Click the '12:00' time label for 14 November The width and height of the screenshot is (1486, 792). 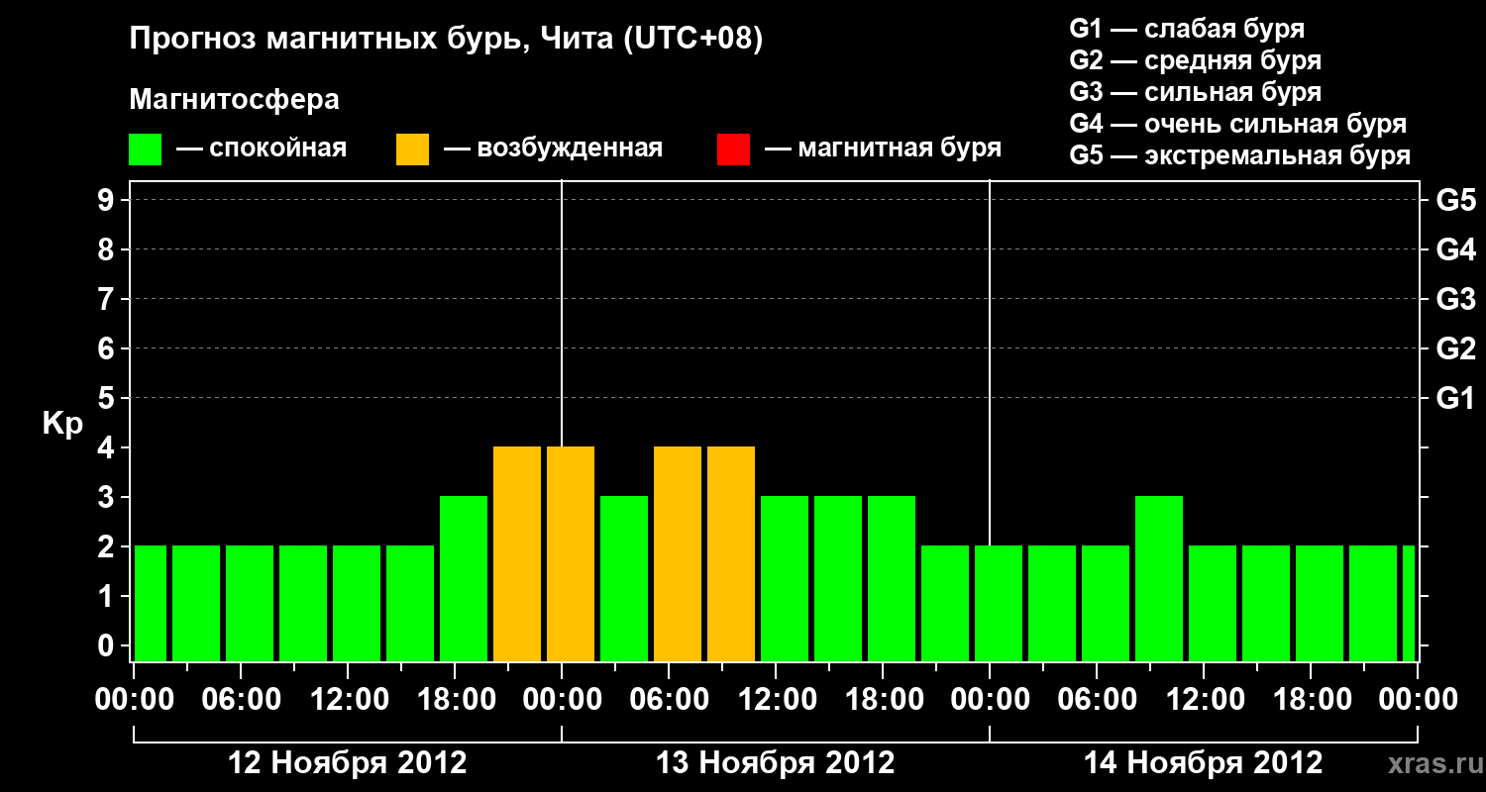point(1204,700)
